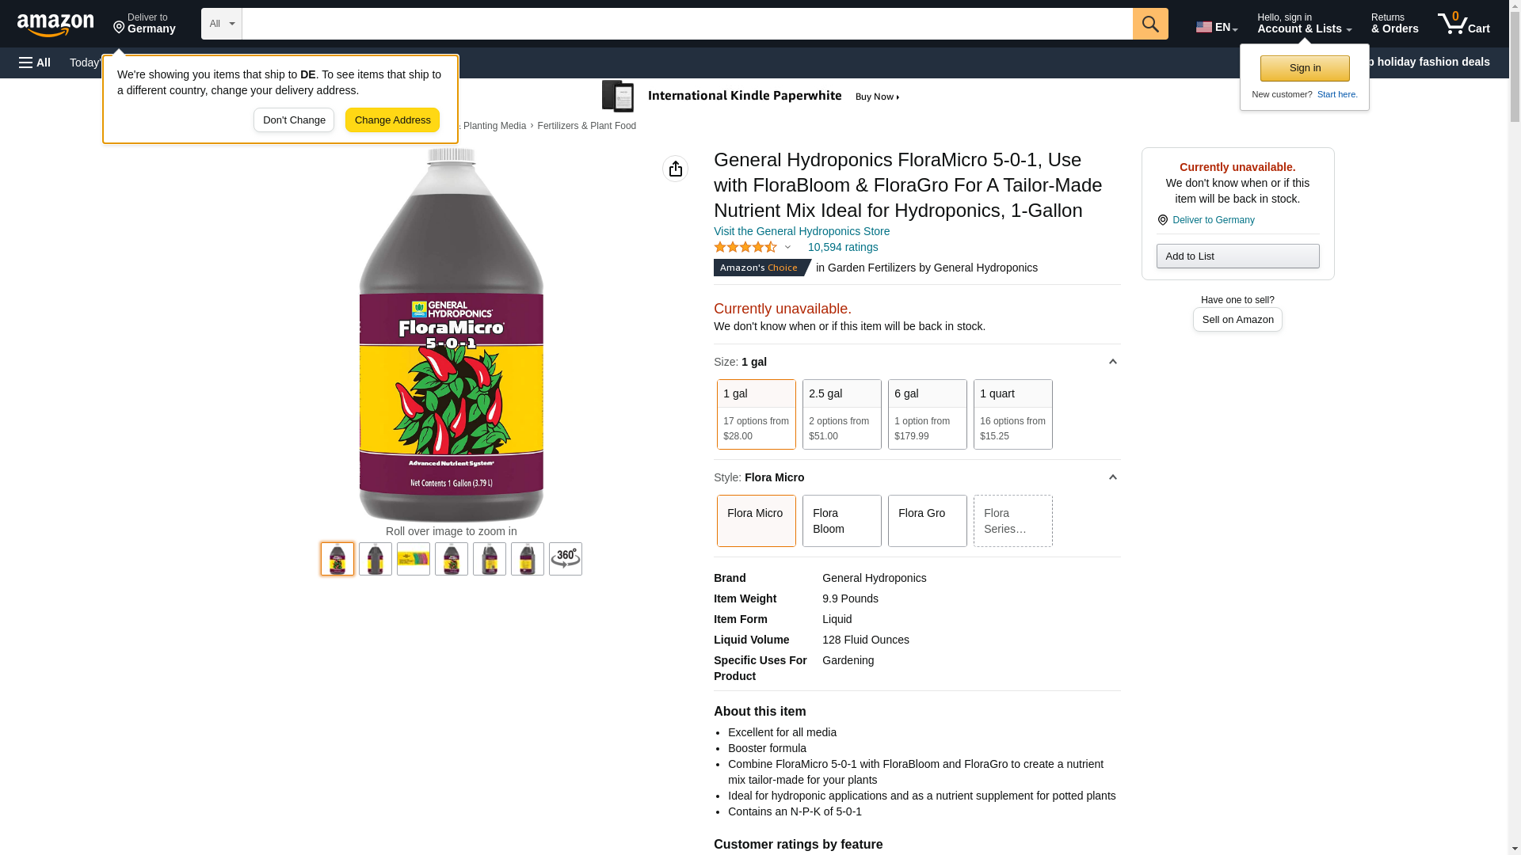Open the EN language dropdown

point(1217,27)
